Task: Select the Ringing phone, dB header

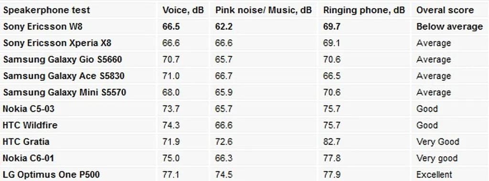Action: [x=364, y=10]
